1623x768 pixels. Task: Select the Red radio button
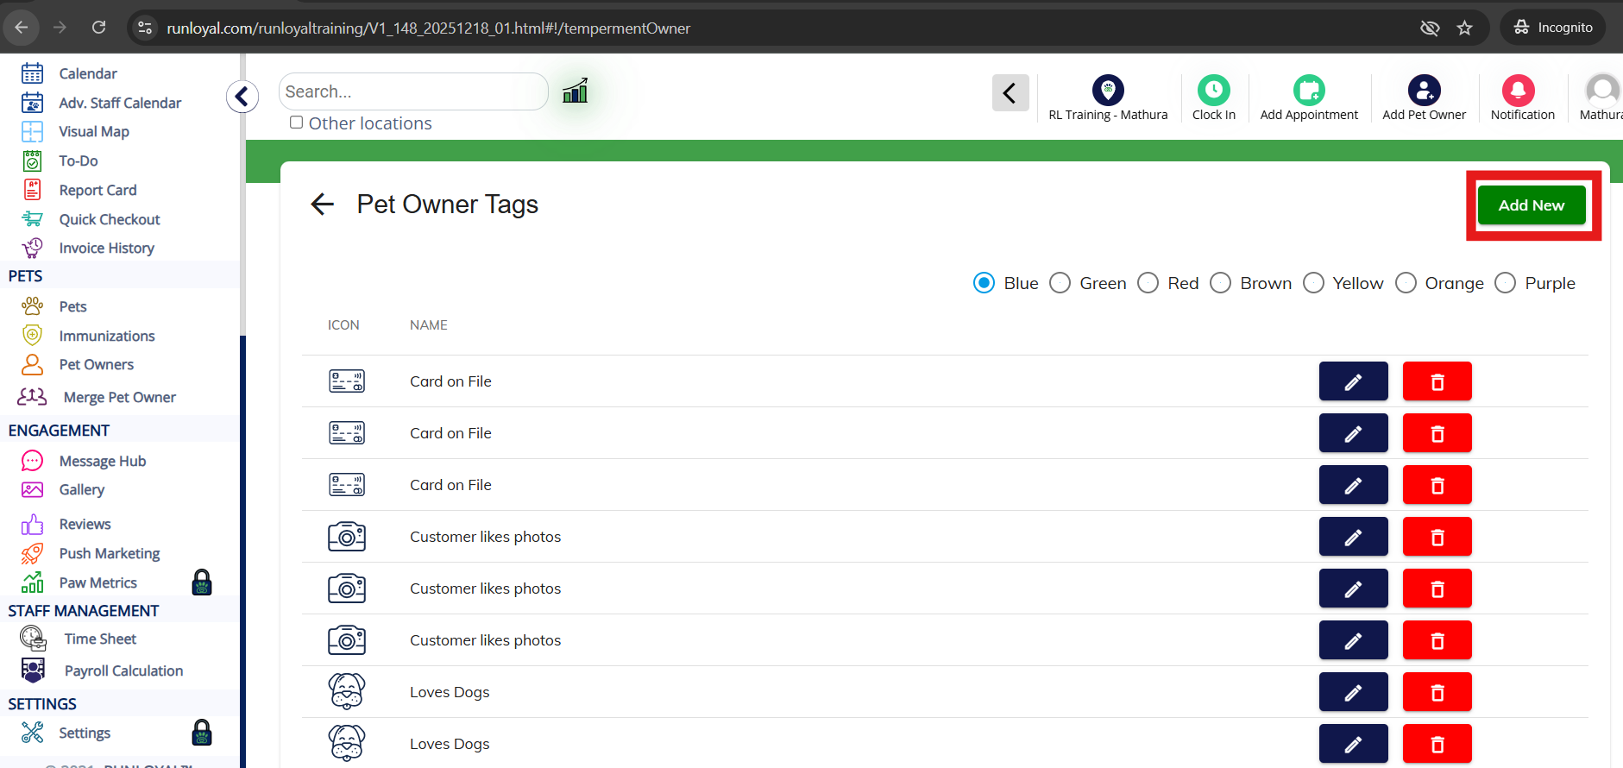point(1148,283)
